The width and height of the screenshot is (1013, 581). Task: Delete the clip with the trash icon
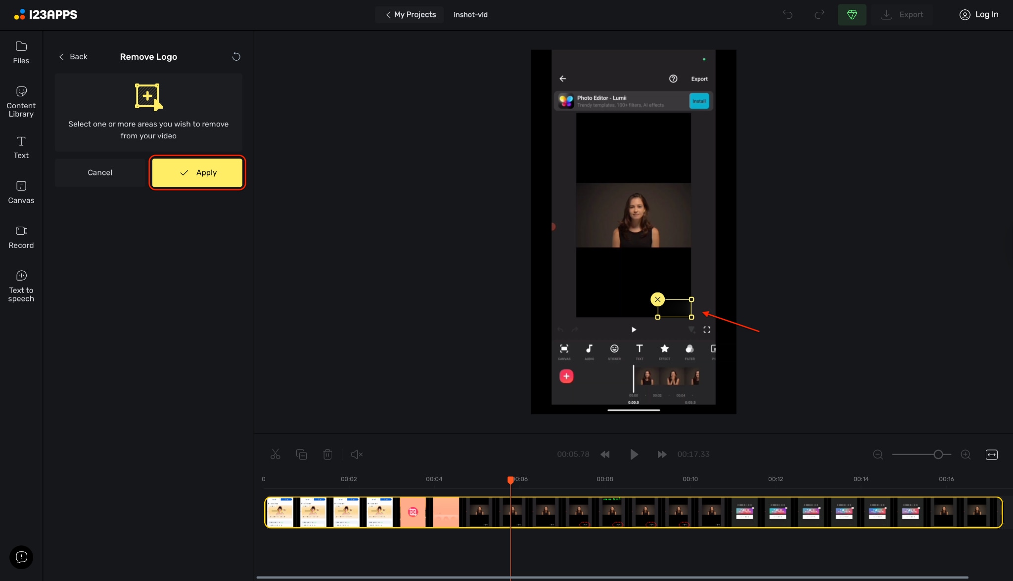[327, 454]
